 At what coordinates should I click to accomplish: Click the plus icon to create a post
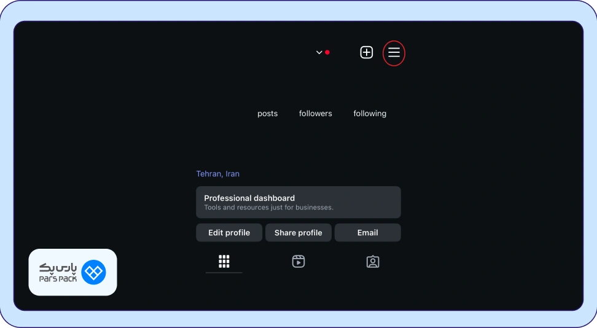[x=366, y=53]
